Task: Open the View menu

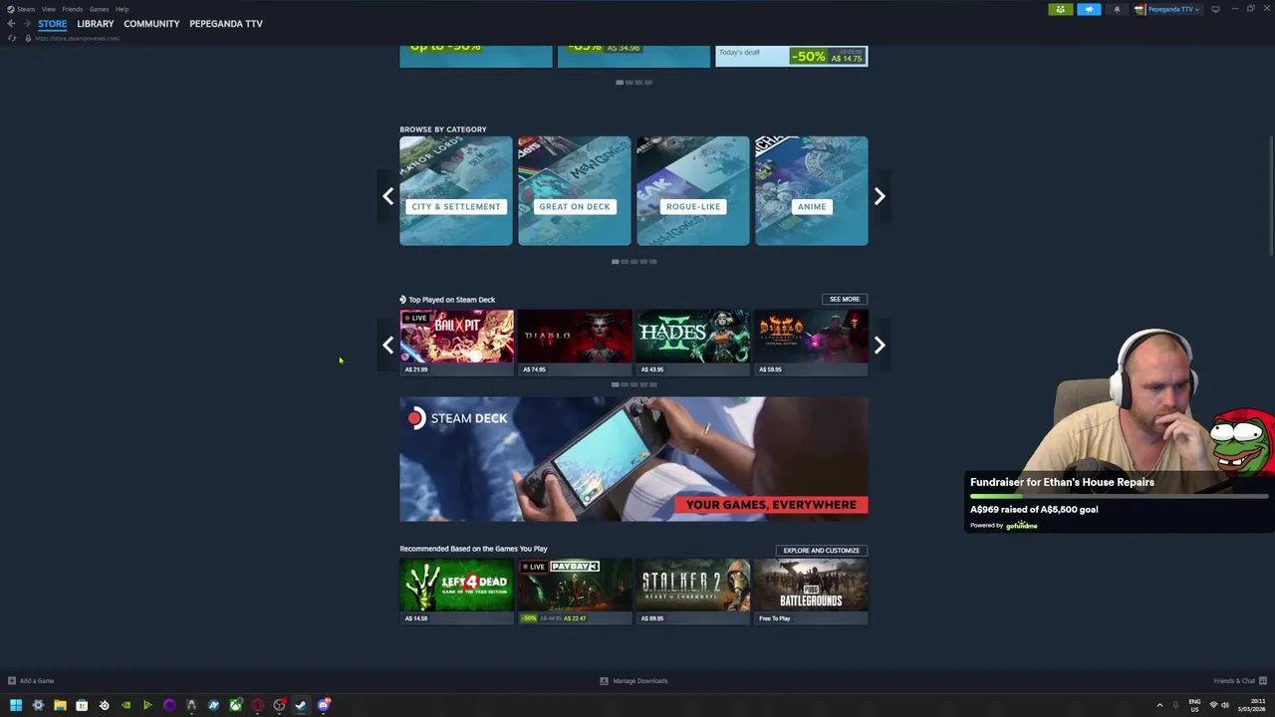Action: (x=48, y=9)
